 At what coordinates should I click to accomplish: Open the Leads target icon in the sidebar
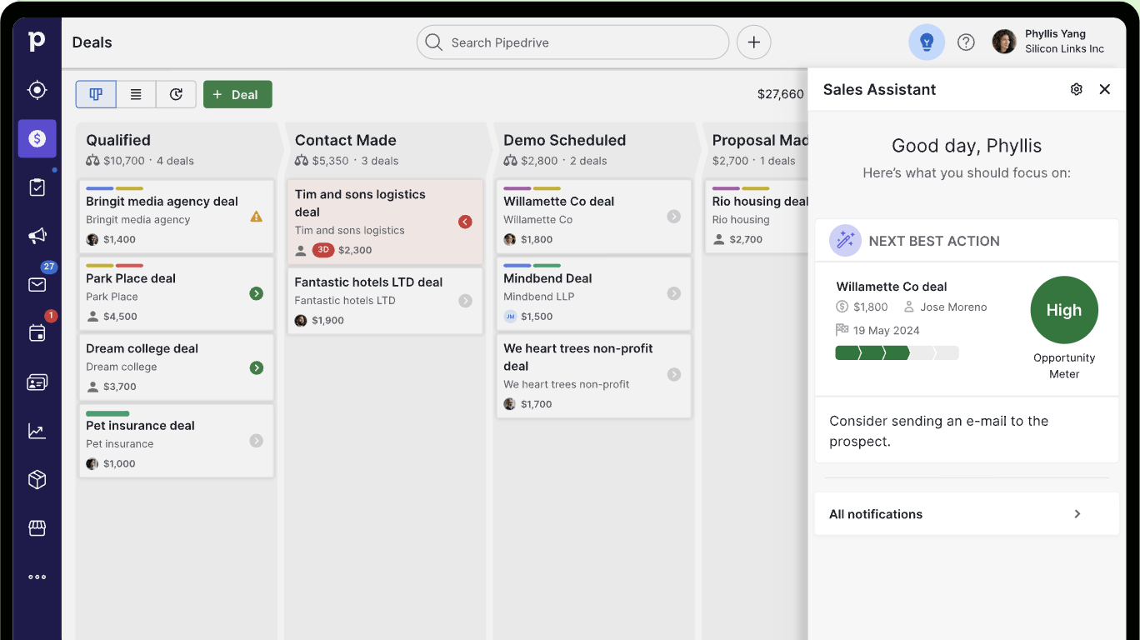click(x=37, y=90)
